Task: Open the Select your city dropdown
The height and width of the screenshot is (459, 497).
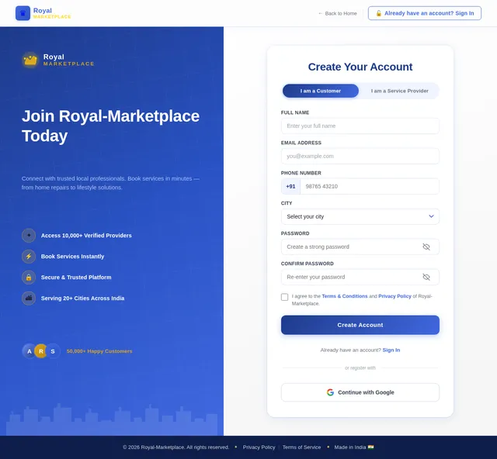Action: 360,216
